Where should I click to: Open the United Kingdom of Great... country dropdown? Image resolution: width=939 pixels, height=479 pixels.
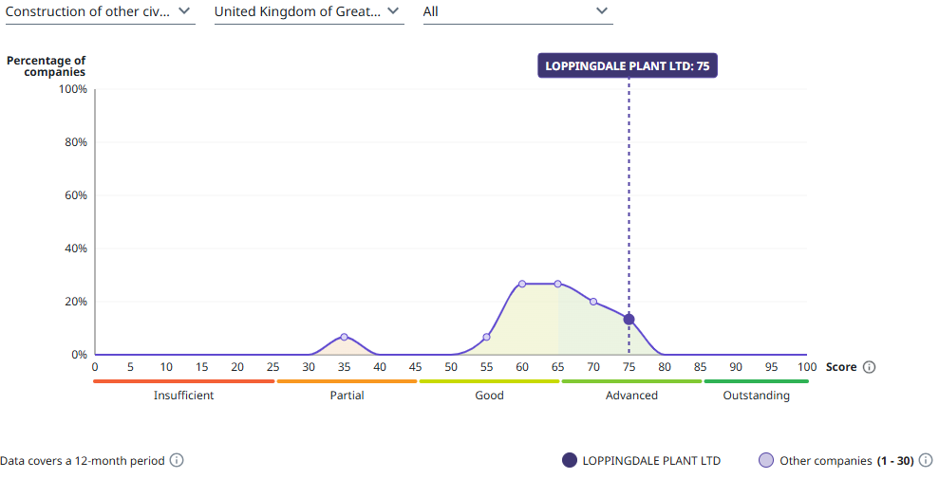click(309, 12)
